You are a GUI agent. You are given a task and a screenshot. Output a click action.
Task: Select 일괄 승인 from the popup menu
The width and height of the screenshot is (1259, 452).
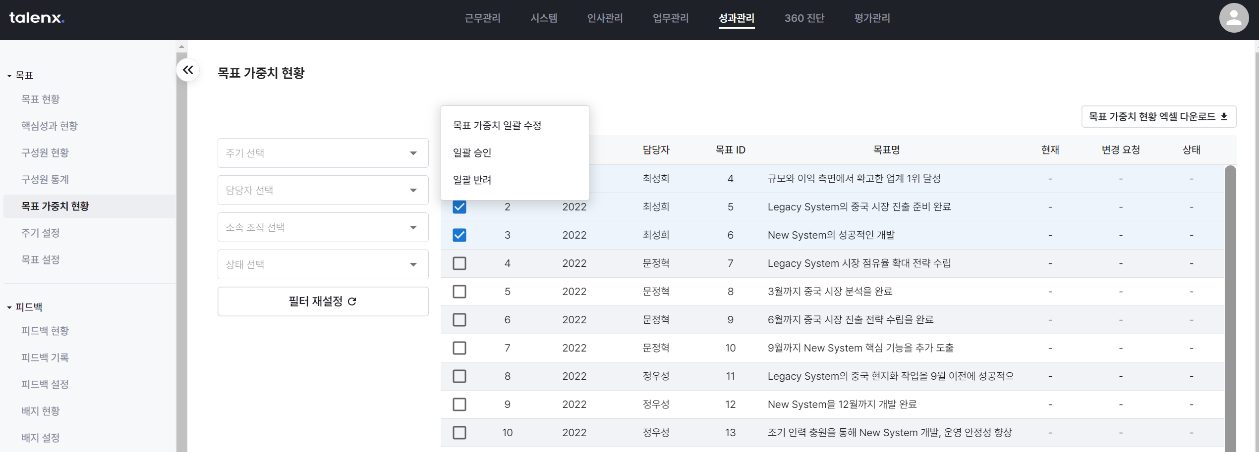(x=472, y=152)
